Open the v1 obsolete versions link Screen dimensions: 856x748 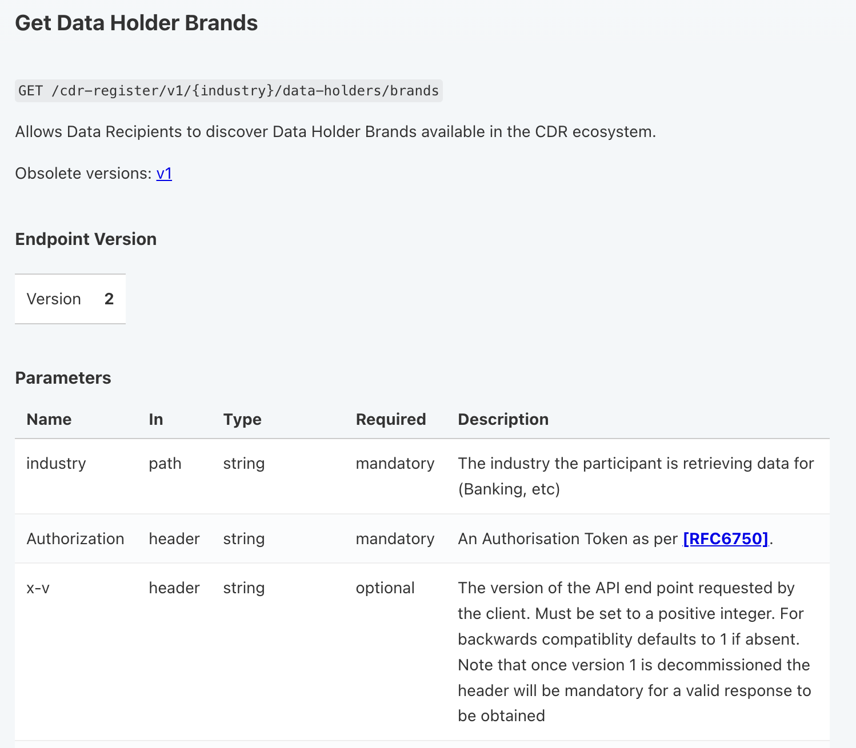(x=164, y=173)
